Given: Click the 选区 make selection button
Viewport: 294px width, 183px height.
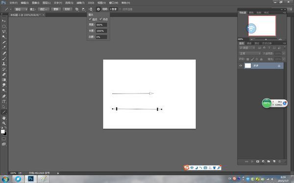Looking at the screenshot, I should [x=44, y=9].
